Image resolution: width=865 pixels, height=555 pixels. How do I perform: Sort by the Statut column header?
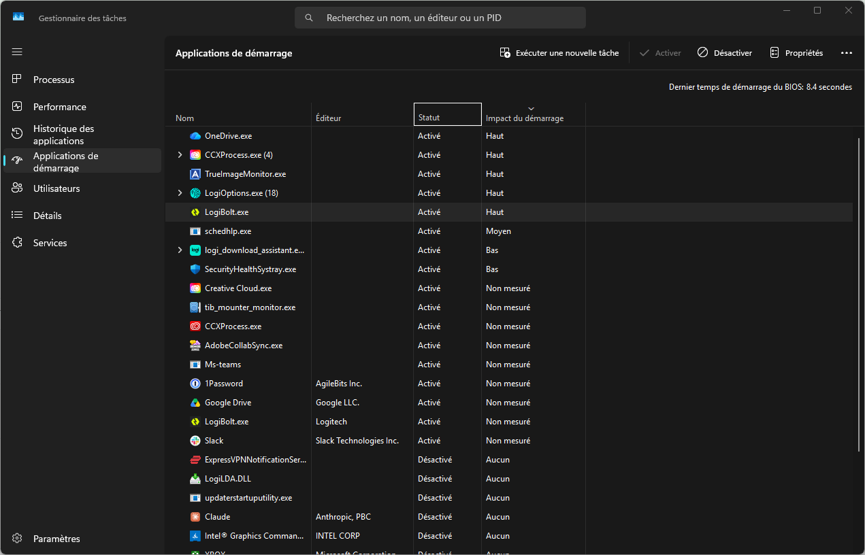(448, 114)
